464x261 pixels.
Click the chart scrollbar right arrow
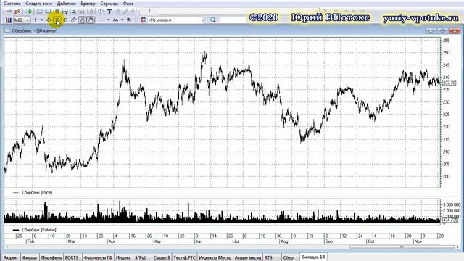pos(457,246)
